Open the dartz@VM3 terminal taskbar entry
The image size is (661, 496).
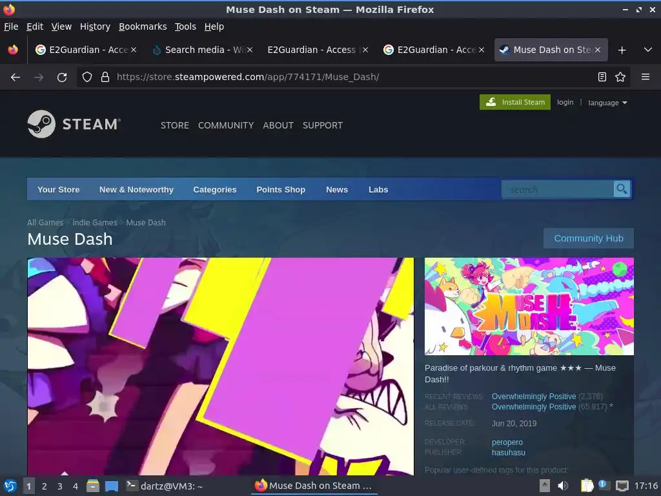click(x=165, y=486)
